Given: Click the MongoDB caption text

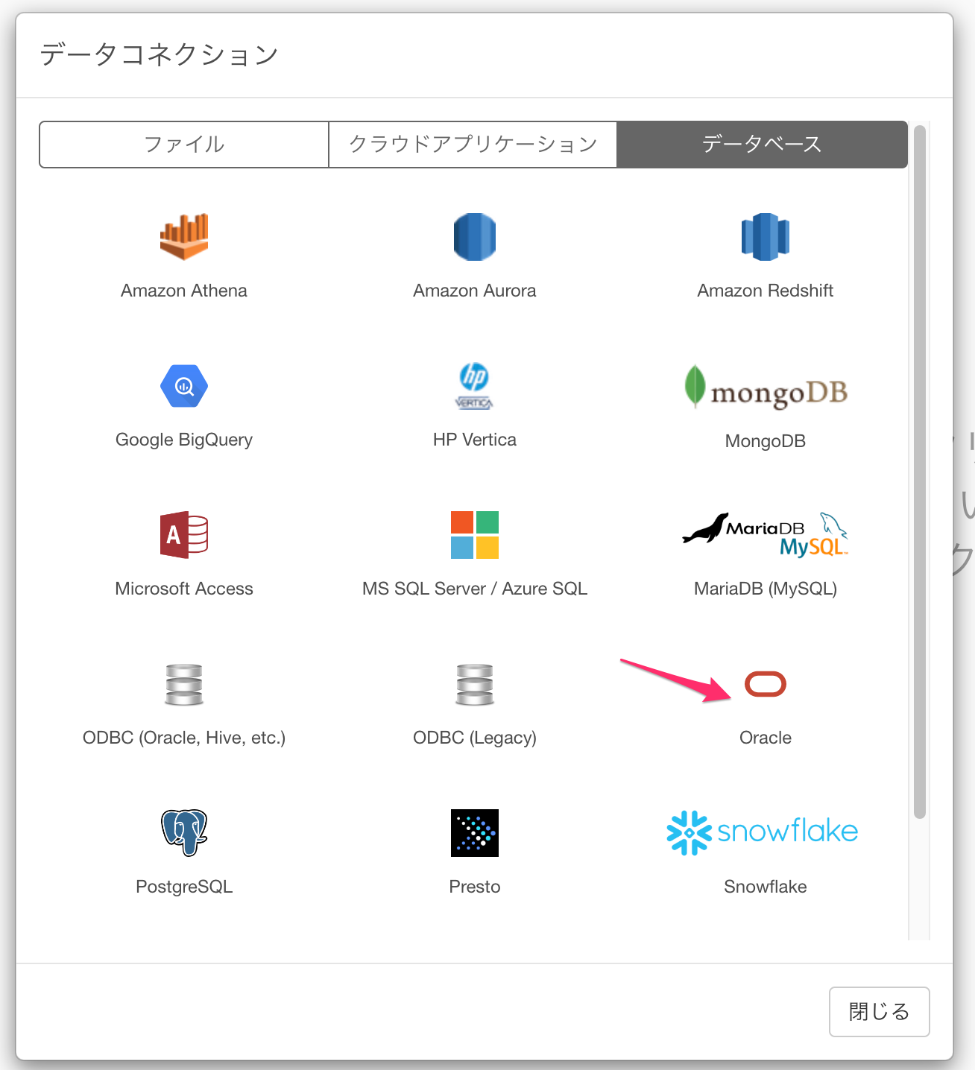Looking at the screenshot, I should [x=766, y=441].
